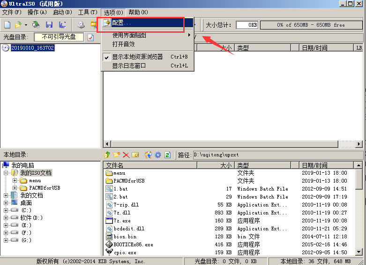Sort local list by 文件名 column header
Viewport: 366px width, 265px height.
150,165
